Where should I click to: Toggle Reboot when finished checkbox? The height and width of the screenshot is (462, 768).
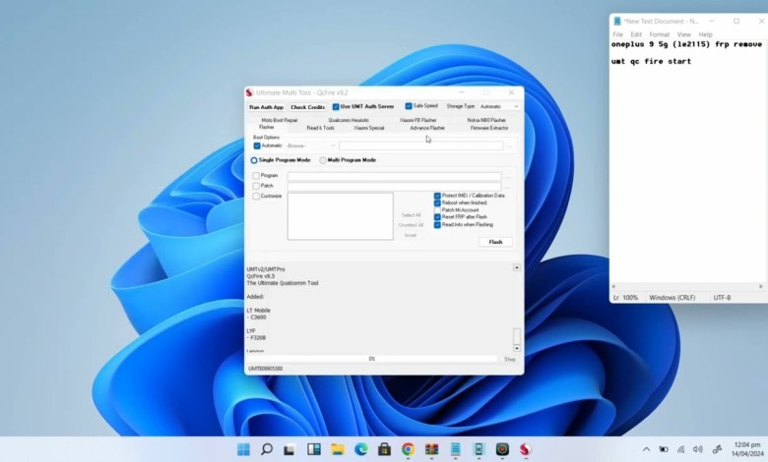point(437,202)
